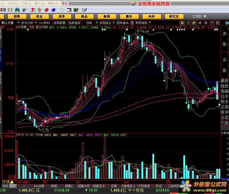Expand the 常用指标 dropdown arrow

tap(150, 23)
